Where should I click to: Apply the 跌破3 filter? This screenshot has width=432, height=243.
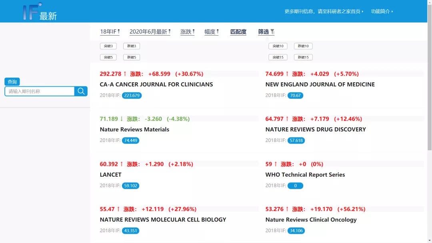point(132,46)
